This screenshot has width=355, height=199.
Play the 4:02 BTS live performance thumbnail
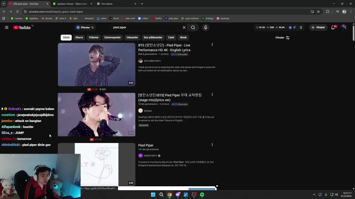pos(97,64)
